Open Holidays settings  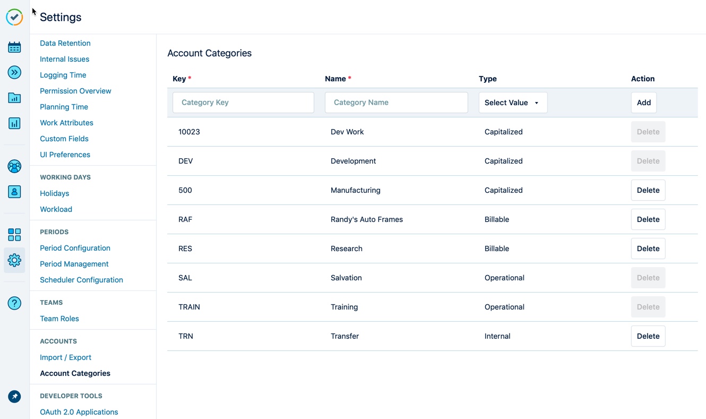(55, 193)
